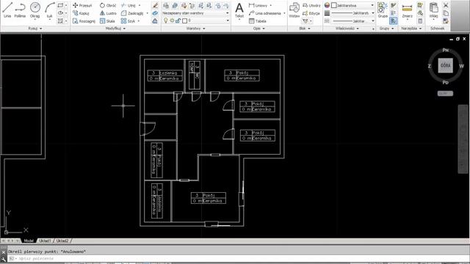Screen dimensions: 470x264
Task: Toggle layer lock padlock for layer 0
Action: point(178,21)
